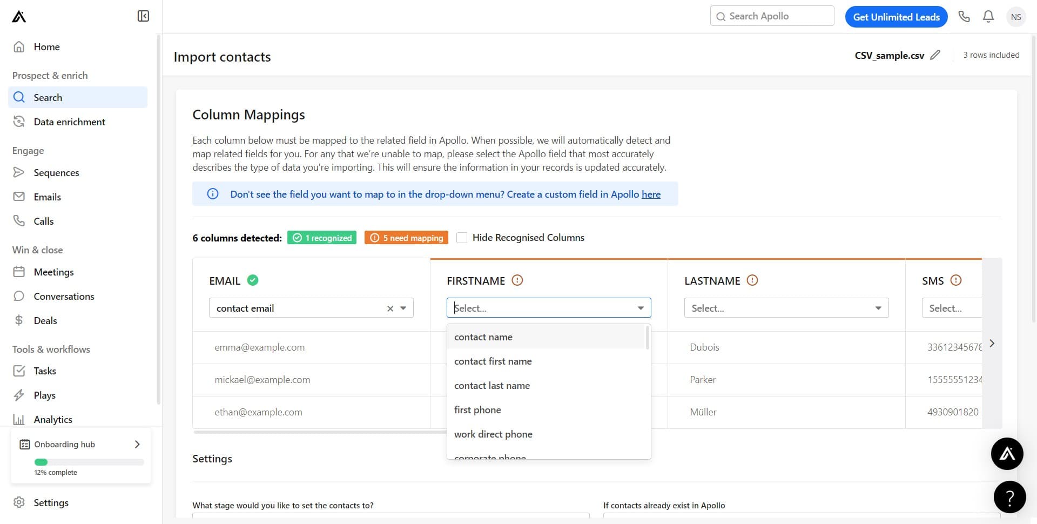Follow the "here" custom field link
Screen dimensions: 1037x524
tap(651, 194)
